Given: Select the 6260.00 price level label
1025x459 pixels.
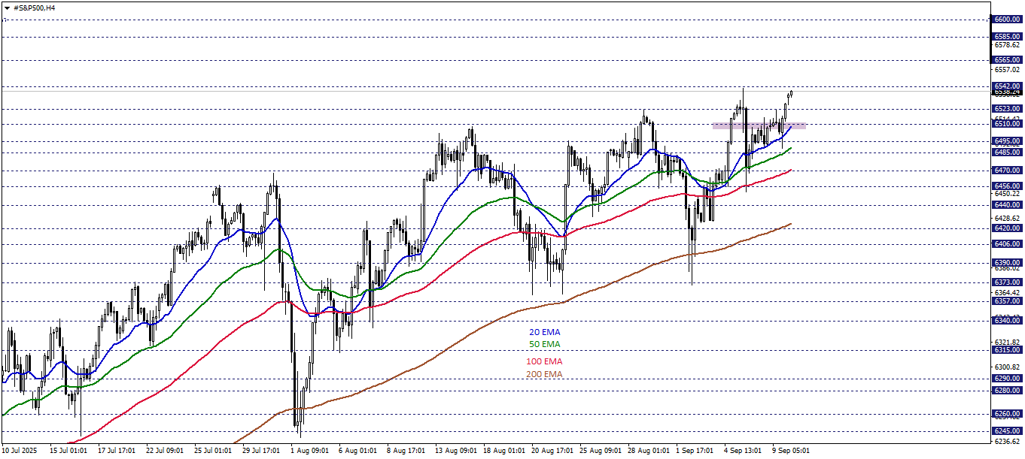Looking at the screenshot, I should [1007, 414].
